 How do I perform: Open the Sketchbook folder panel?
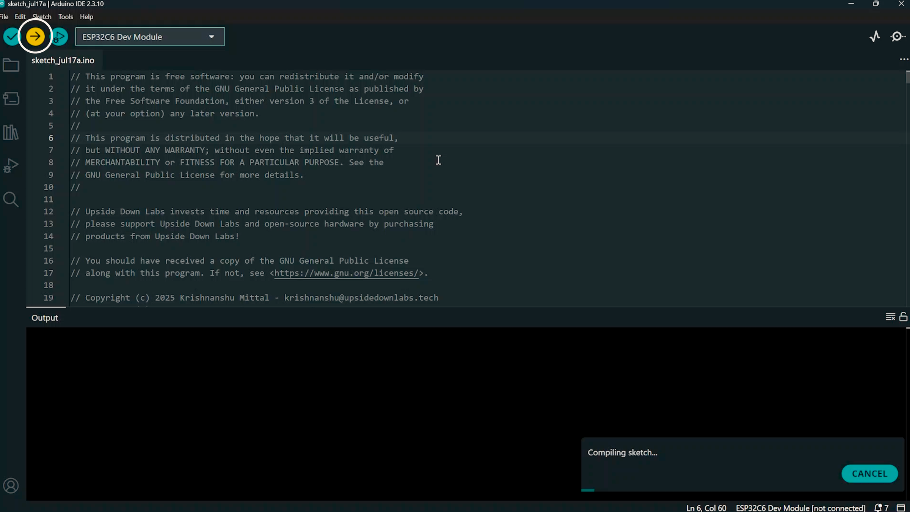point(11,65)
